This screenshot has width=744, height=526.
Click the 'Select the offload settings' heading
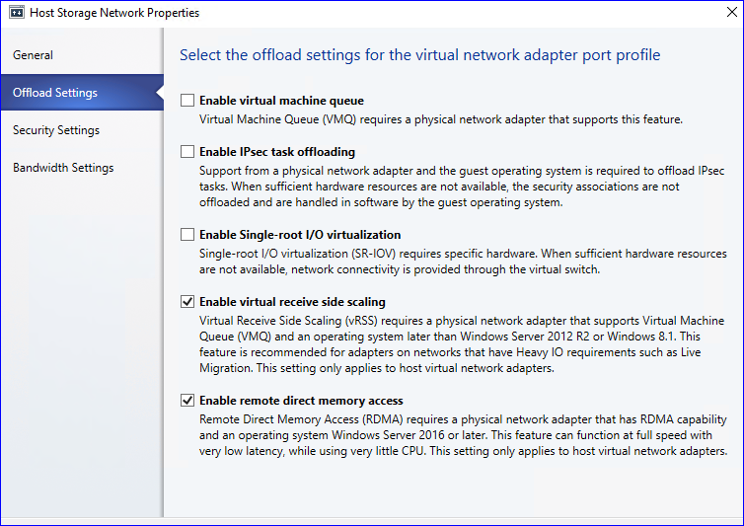(x=419, y=55)
